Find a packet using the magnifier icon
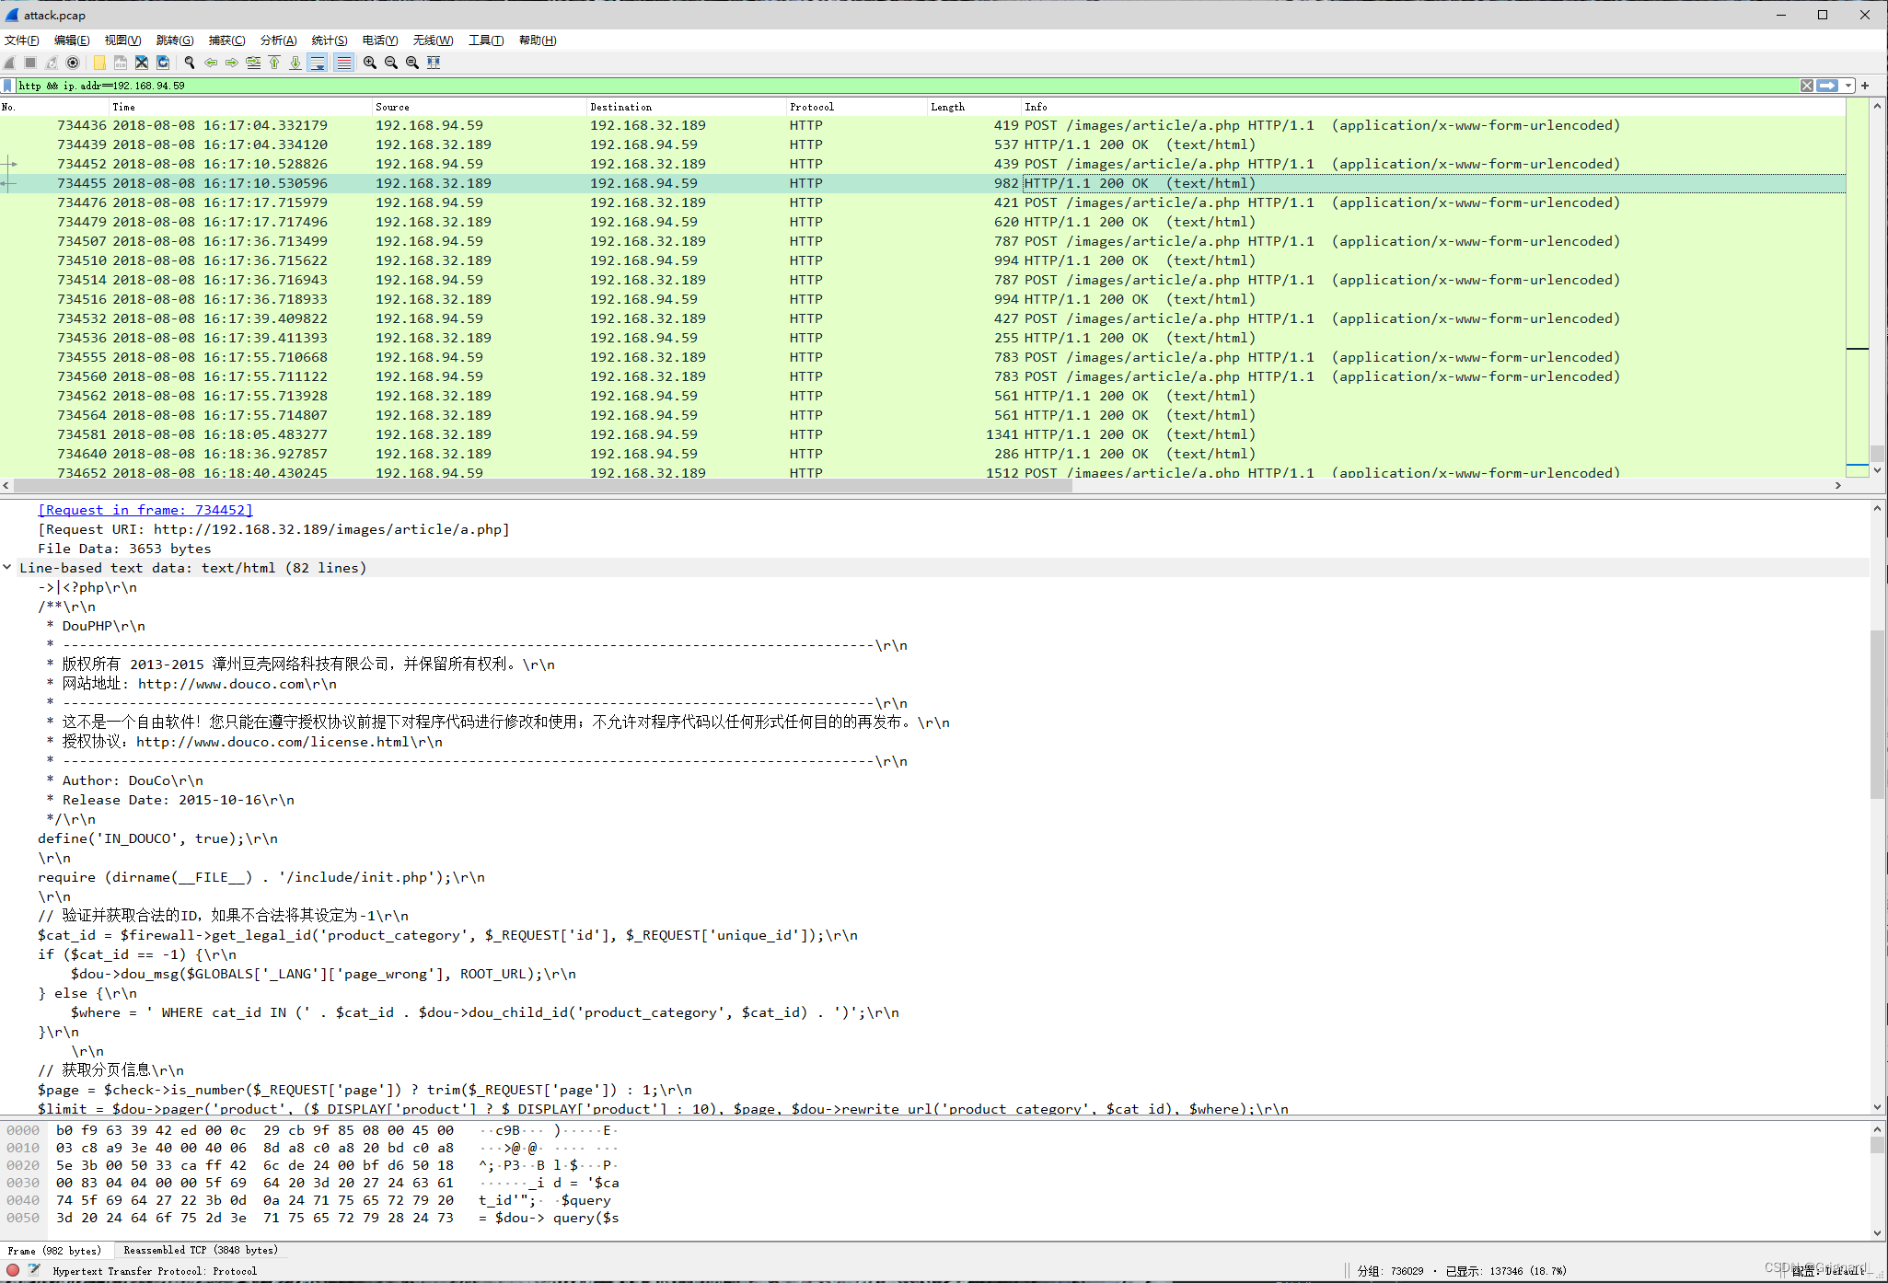 point(190,63)
